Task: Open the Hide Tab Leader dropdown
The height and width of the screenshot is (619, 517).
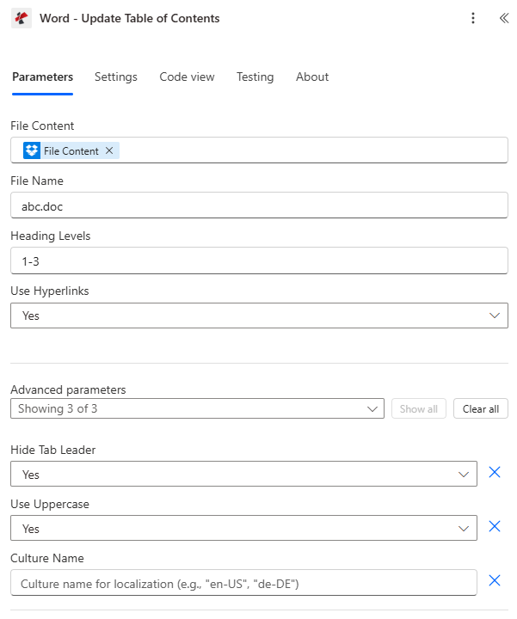Action: point(243,474)
